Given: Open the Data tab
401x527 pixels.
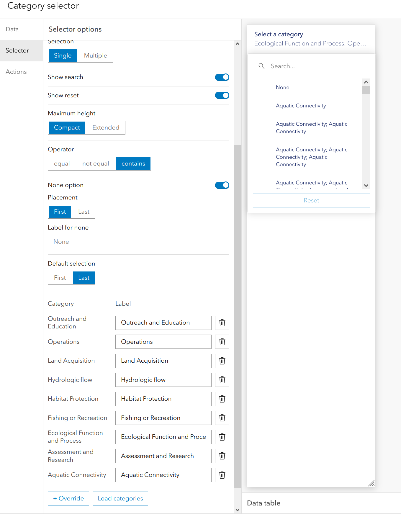Looking at the screenshot, I should tap(22, 29).
